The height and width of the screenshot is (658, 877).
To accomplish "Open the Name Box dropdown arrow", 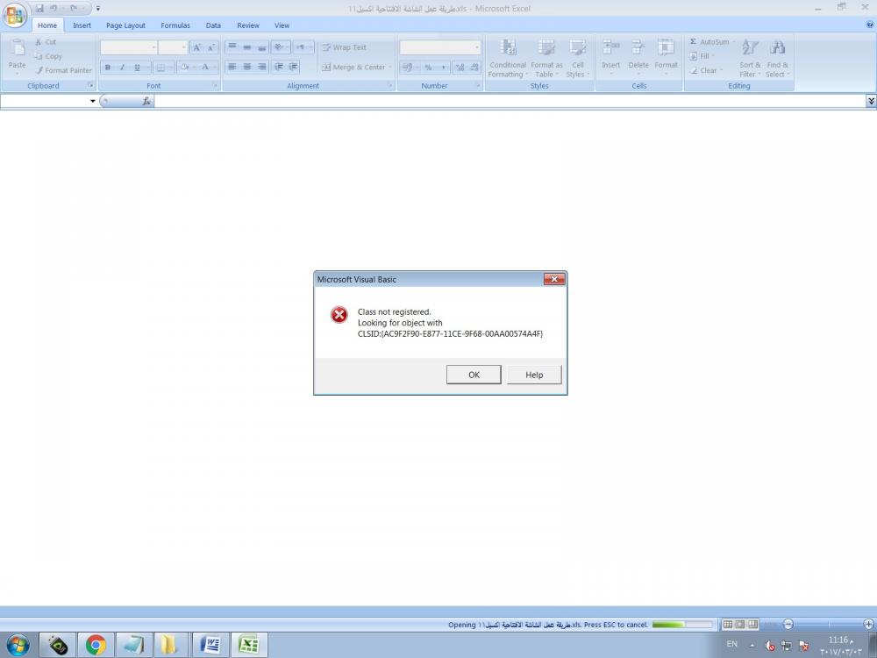I will (92, 101).
